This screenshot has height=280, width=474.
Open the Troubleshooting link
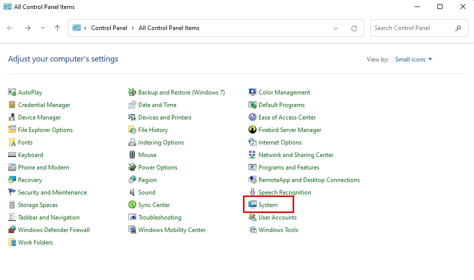[160, 217]
